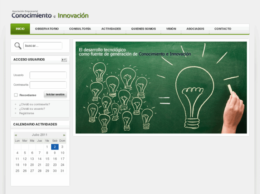This screenshot has width=260, height=194.
Task: Click the search magnifying glass icon
Action: [x=18, y=46]
